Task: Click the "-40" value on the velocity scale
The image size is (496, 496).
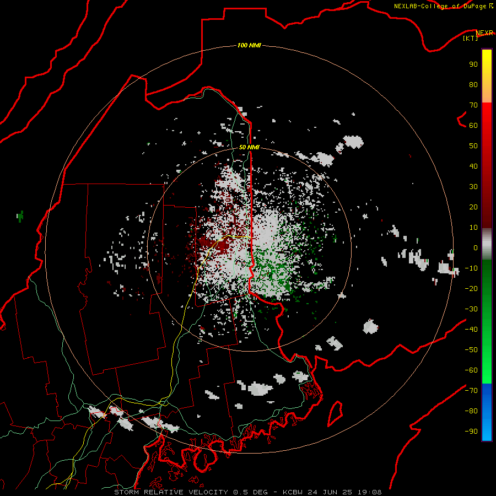Action: pos(471,330)
